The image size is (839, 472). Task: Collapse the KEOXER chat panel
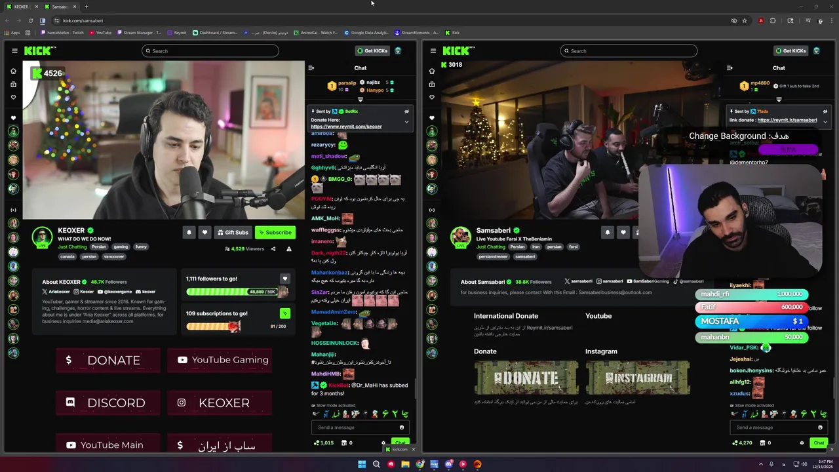(x=311, y=68)
